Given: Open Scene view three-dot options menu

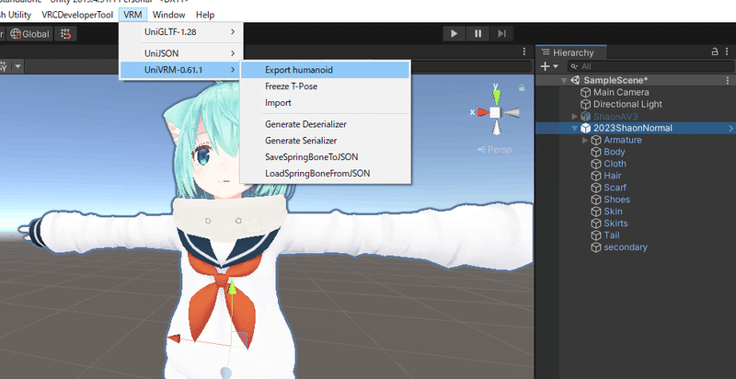Looking at the screenshot, I should pos(524,52).
